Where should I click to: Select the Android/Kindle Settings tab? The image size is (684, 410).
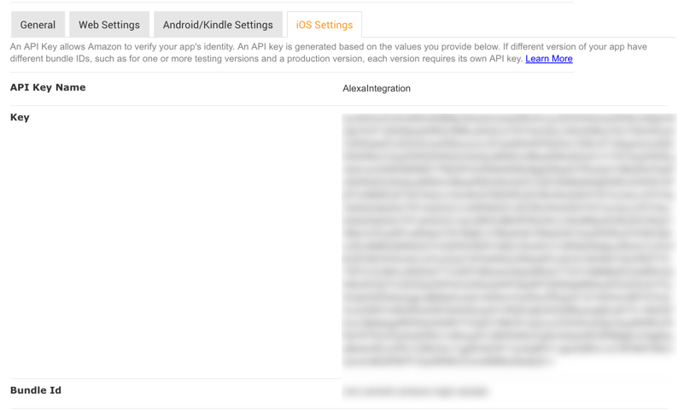pos(218,25)
